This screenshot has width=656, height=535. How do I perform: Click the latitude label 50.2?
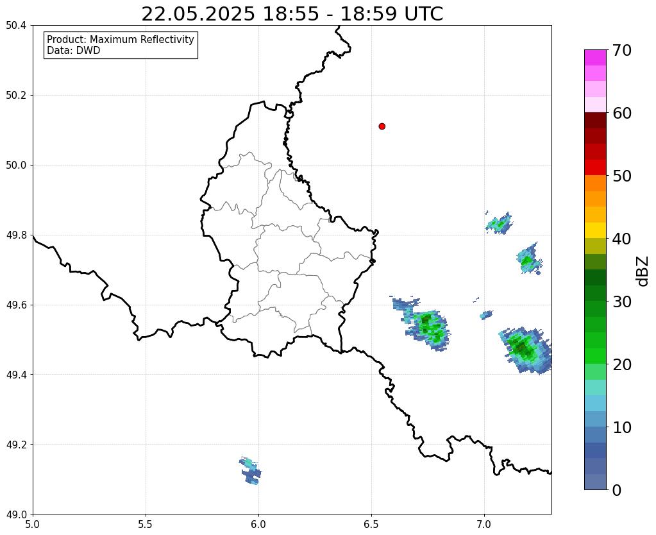[16, 96]
